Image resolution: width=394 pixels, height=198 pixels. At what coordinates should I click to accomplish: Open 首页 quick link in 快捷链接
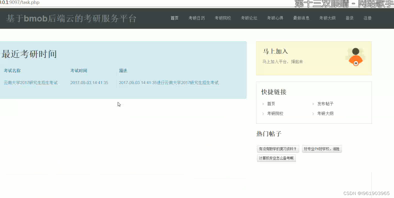click(271, 104)
